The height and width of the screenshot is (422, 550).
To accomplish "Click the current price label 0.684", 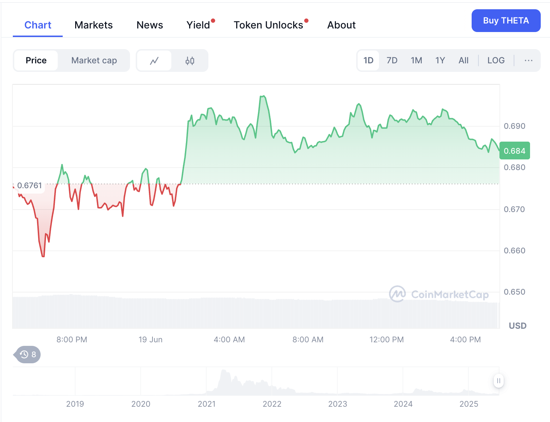I will 514,151.
